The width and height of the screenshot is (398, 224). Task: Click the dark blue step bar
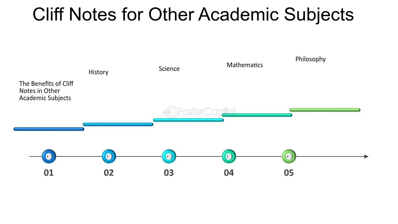pos(49,129)
